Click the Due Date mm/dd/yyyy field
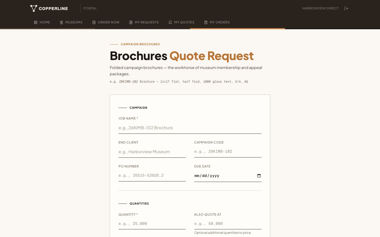The image size is (380, 237). point(228,176)
